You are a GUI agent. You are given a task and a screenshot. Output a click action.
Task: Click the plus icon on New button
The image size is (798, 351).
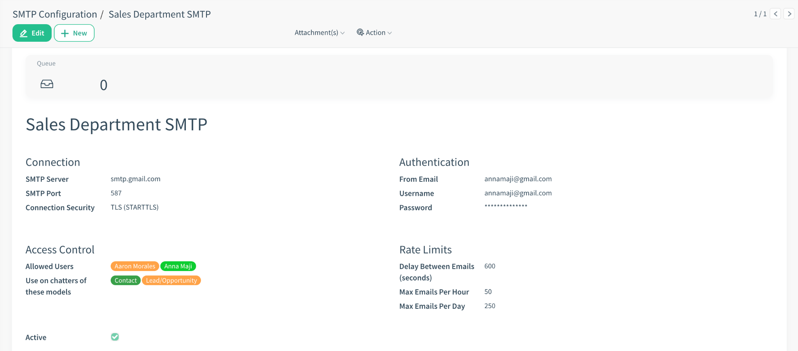tap(65, 34)
